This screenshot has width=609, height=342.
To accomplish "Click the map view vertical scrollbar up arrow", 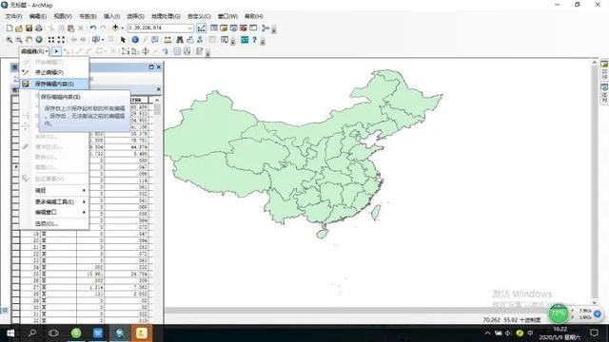I will [594, 63].
